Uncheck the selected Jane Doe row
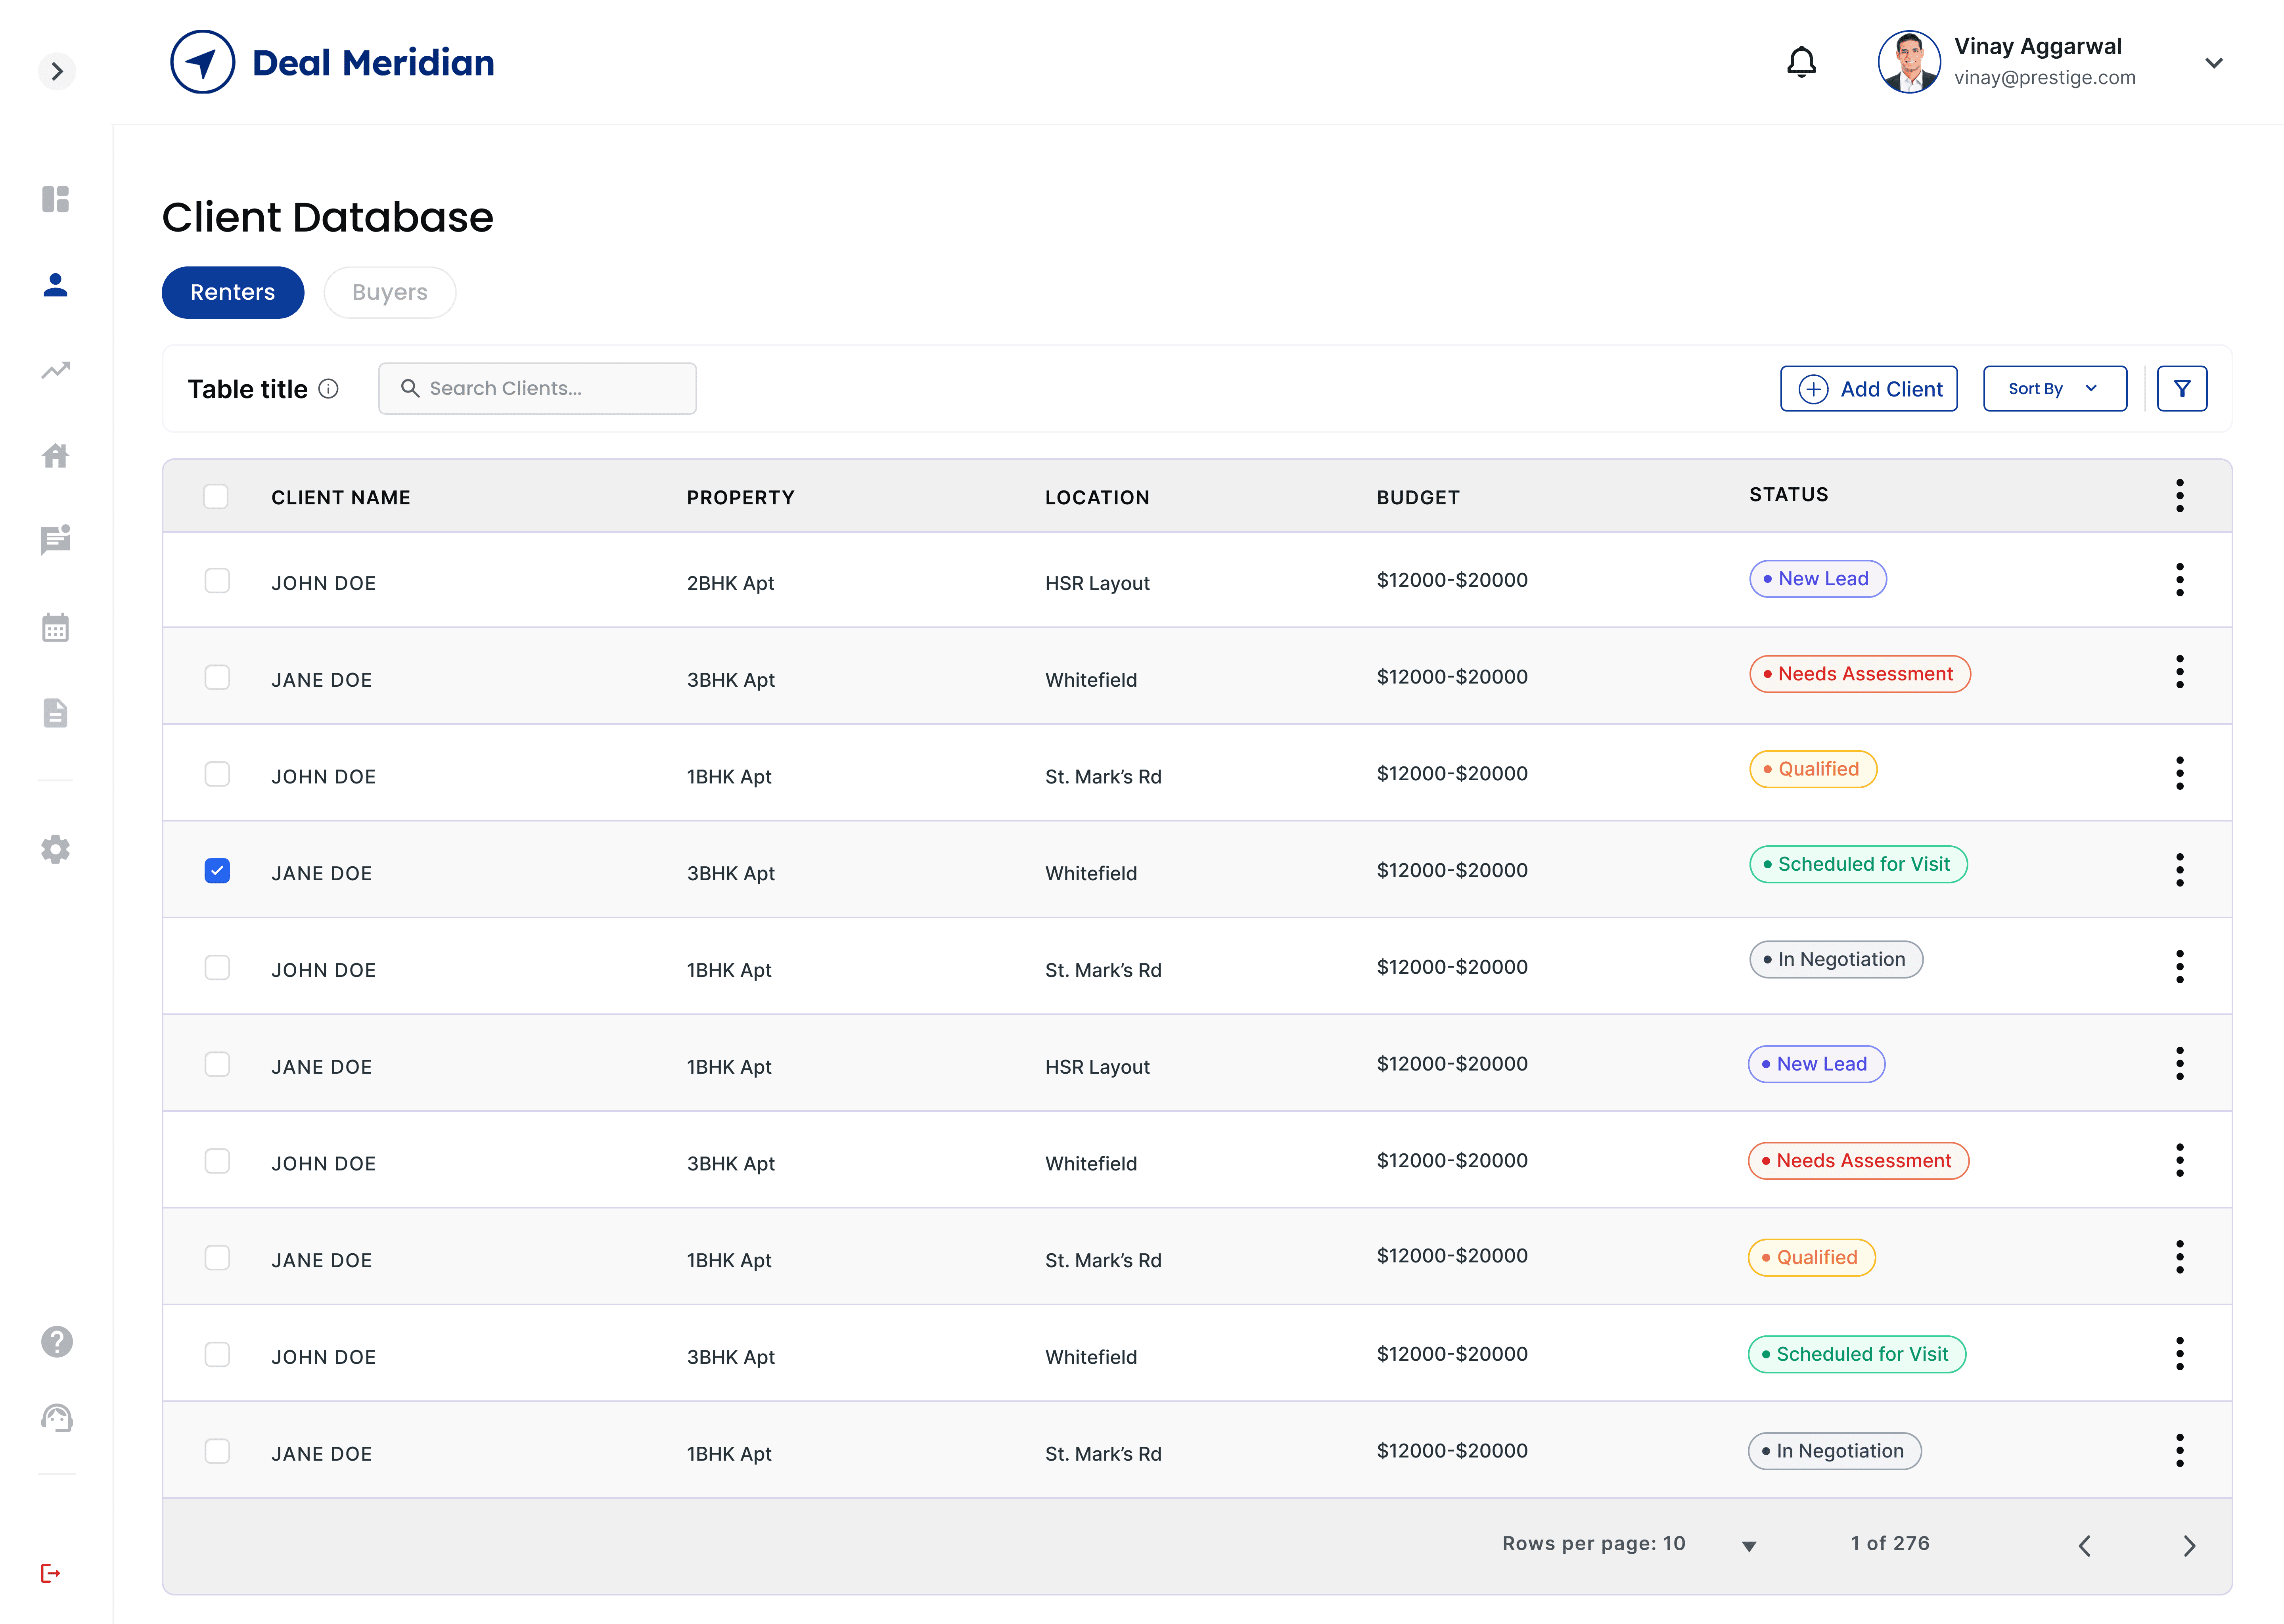 (217, 871)
